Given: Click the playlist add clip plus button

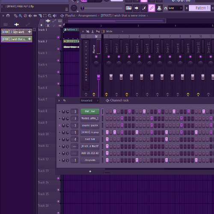Looking at the screenshot, I should [x=42, y=25].
